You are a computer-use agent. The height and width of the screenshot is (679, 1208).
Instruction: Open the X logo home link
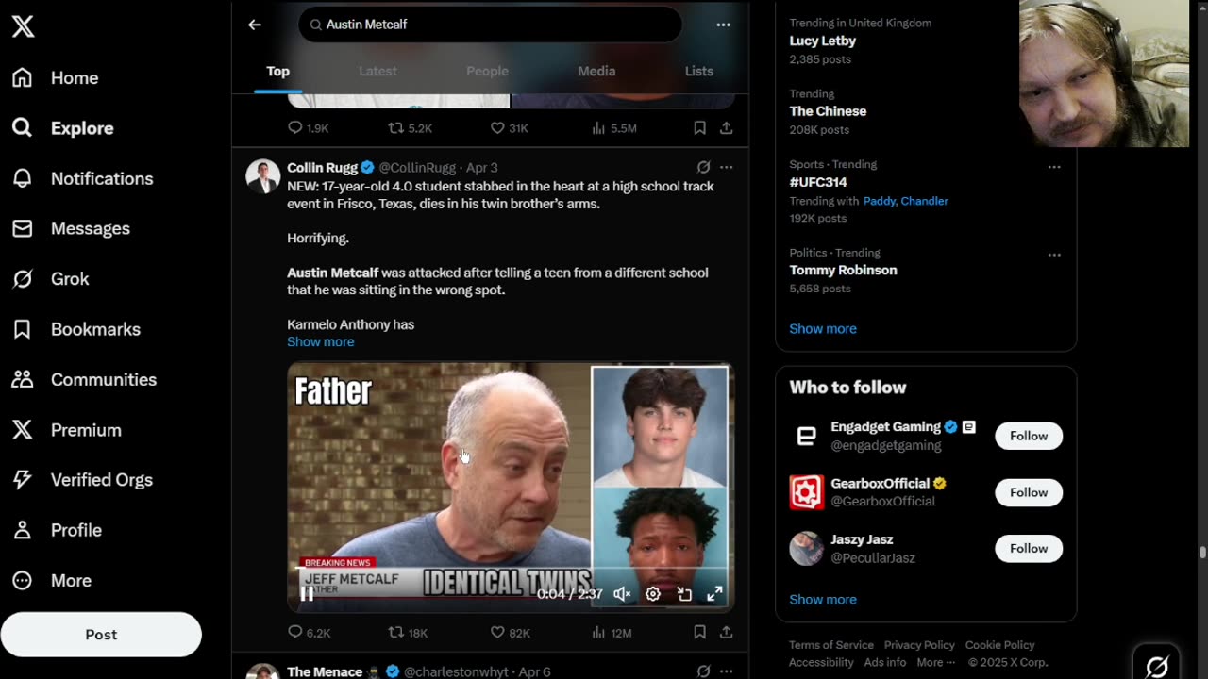pyautogui.click(x=23, y=26)
